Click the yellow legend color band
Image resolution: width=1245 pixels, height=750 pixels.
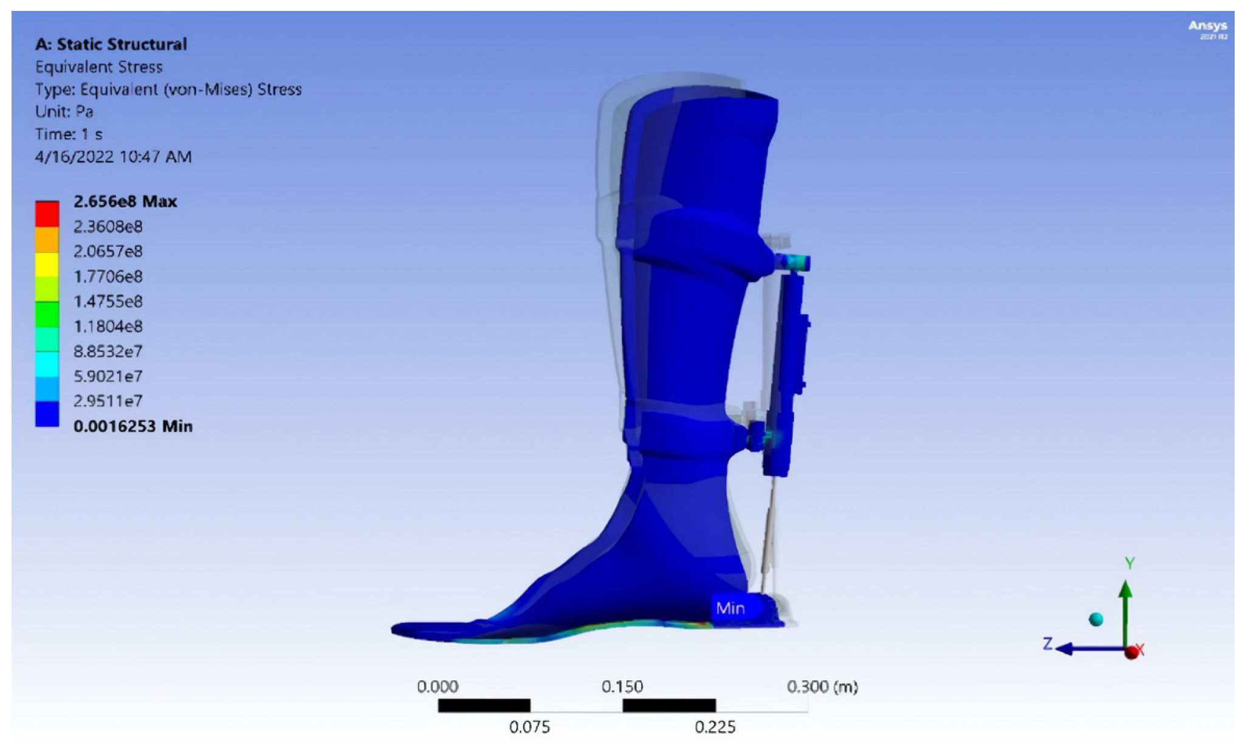pos(47,264)
